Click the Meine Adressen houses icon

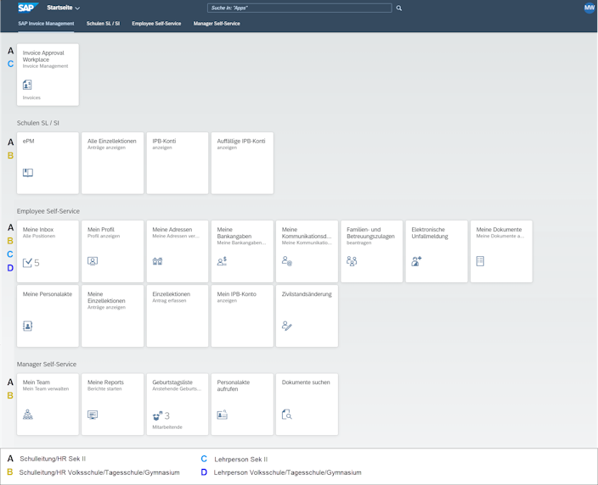tap(157, 261)
